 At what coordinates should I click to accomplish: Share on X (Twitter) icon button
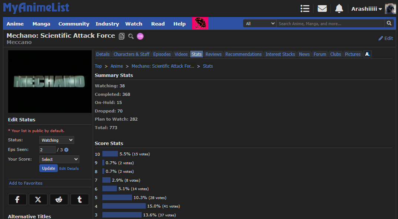tap(38, 199)
